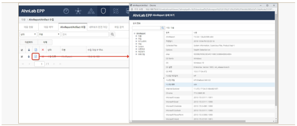
Task: Expand the 레지스트리 tree node
Action: tap(136, 41)
